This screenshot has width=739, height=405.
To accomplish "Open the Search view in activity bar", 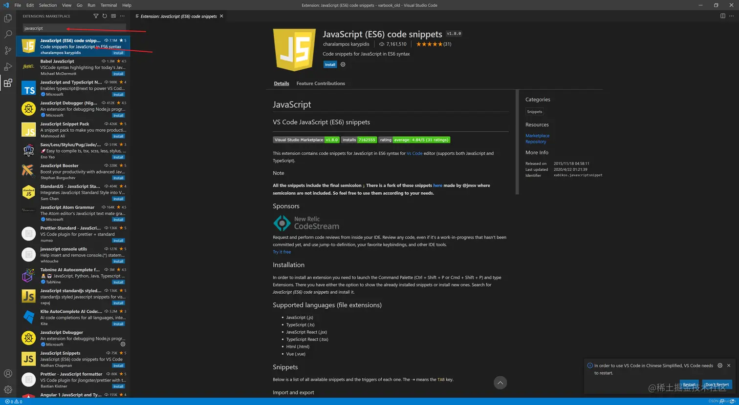I will pos(8,35).
